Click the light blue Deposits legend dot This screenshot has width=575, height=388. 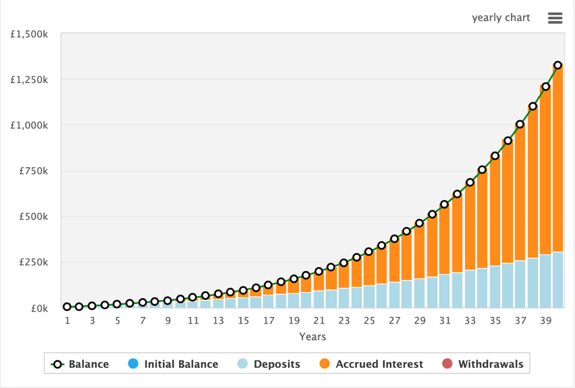243,364
